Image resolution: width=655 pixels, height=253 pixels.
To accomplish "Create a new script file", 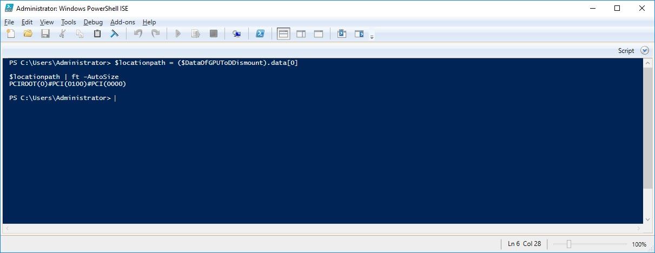I will (x=11, y=34).
